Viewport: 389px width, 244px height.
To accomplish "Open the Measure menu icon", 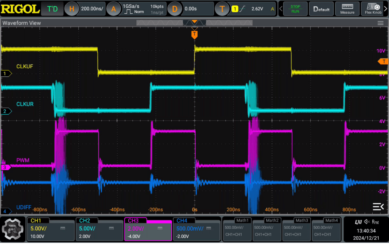I will pos(347,9).
